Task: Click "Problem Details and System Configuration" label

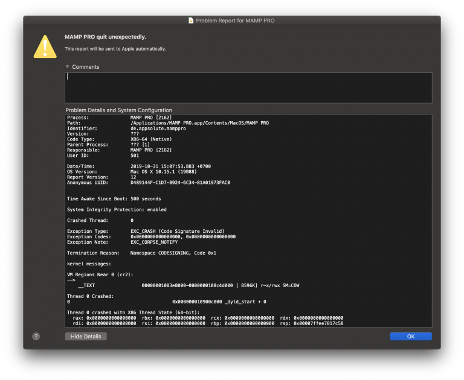Action: point(118,110)
